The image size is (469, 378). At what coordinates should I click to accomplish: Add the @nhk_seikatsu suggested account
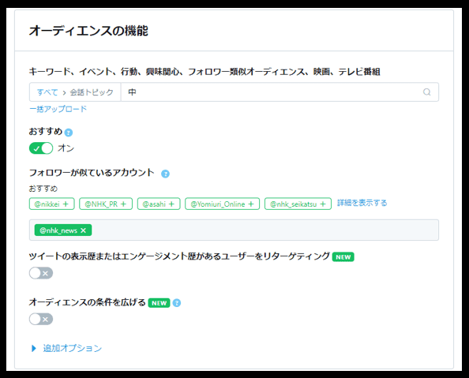point(298,204)
